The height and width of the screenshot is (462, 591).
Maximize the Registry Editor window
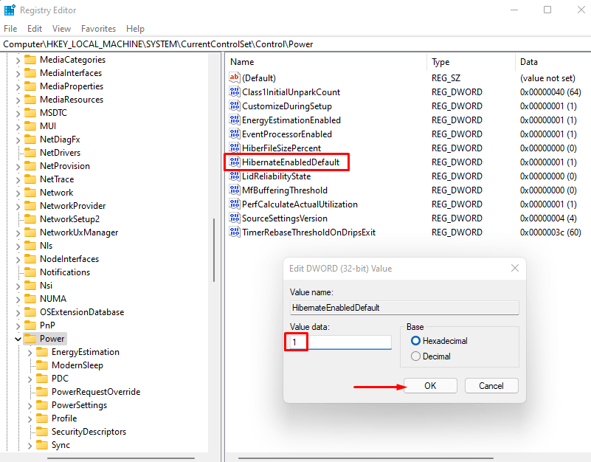(547, 10)
